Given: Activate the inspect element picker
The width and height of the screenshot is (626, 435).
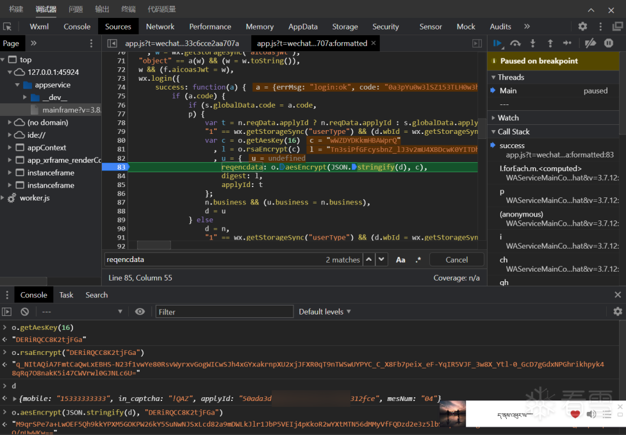Looking at the screenshot, I should point(8,26).
